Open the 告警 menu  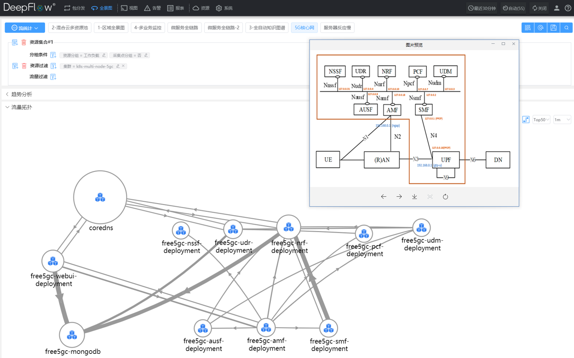click(152, 8)
